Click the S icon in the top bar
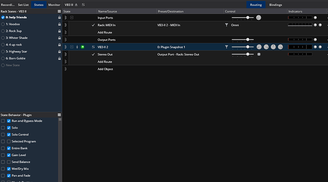 click(83, 5)
